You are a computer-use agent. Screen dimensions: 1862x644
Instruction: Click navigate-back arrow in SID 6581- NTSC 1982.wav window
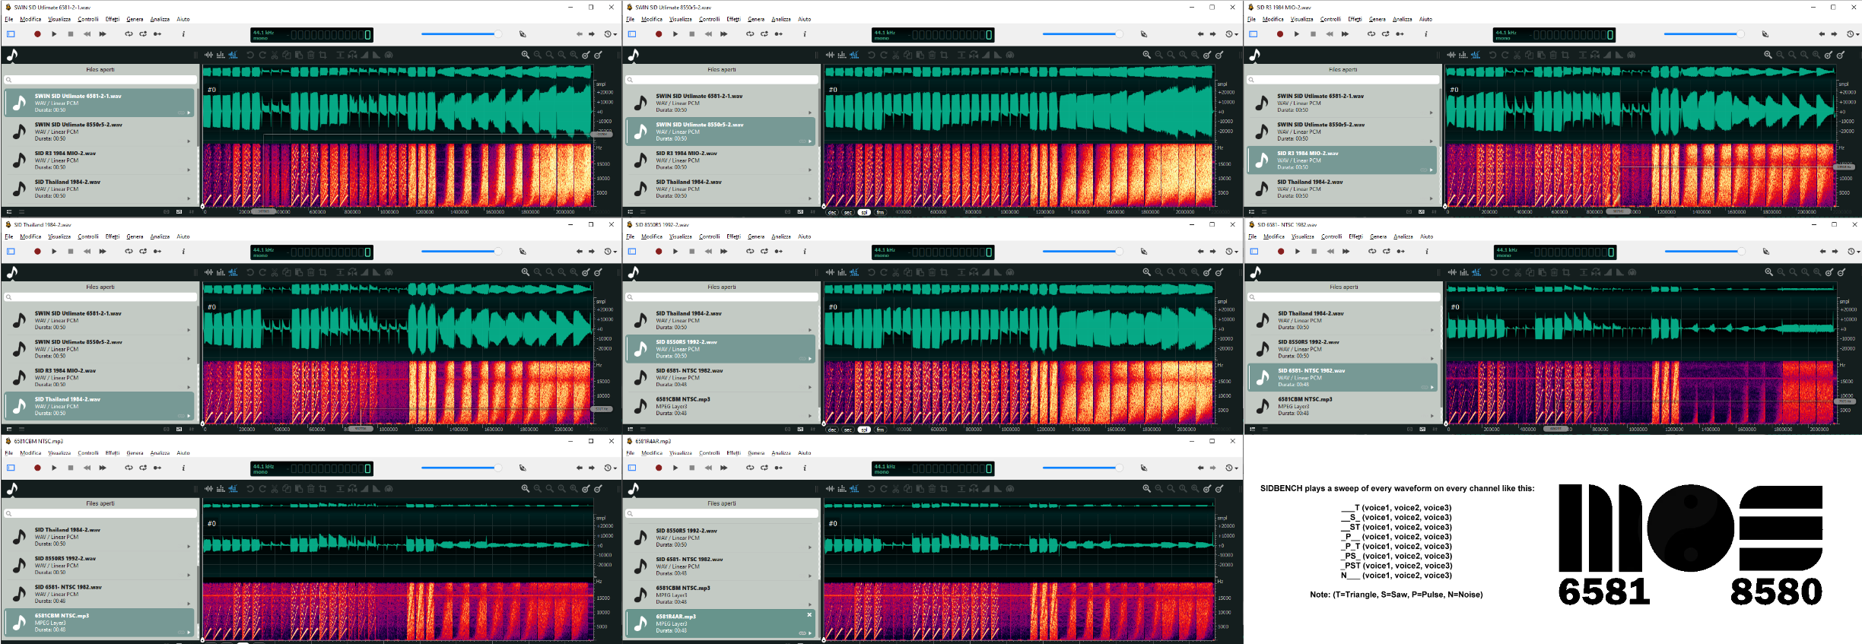1822,252
